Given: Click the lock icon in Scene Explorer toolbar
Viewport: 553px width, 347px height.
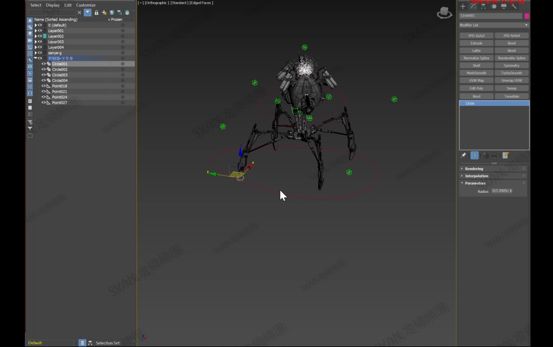Looking at the screenshot, I should point(96,13).
